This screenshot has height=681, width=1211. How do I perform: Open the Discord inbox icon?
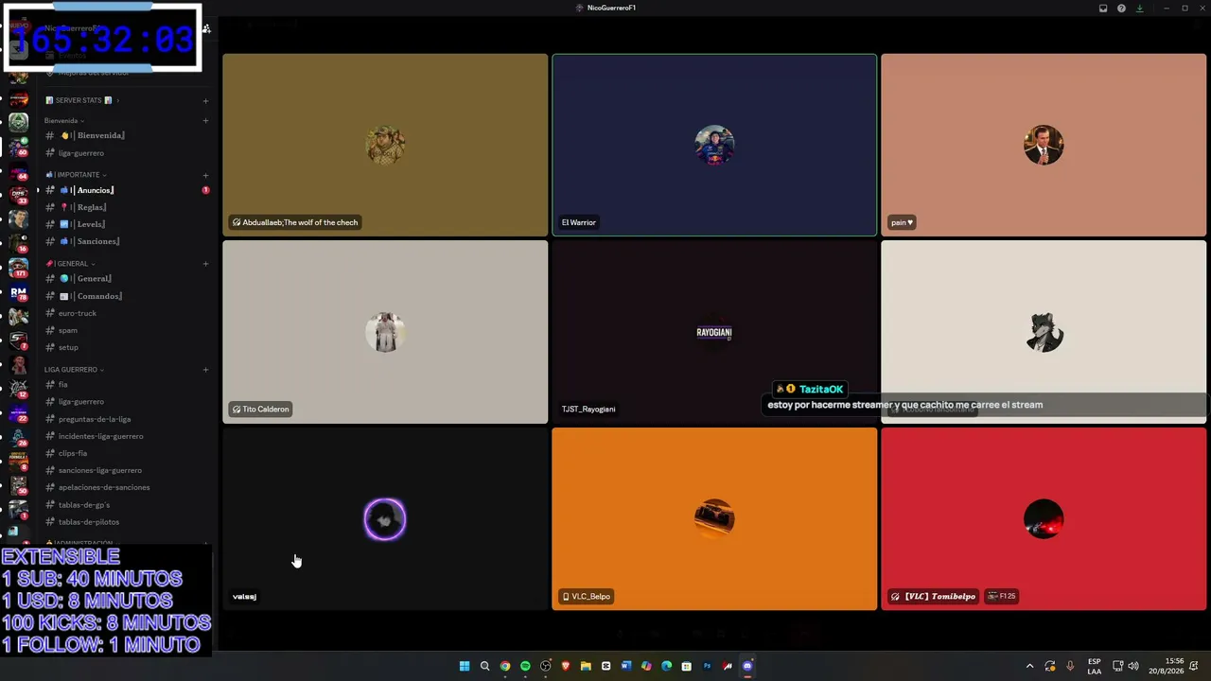[x=1103, y=9]
